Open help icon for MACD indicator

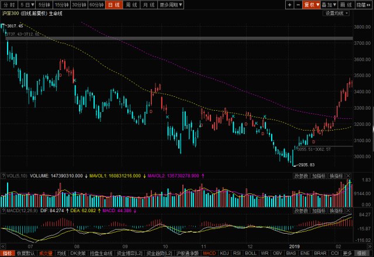(4, 211)
